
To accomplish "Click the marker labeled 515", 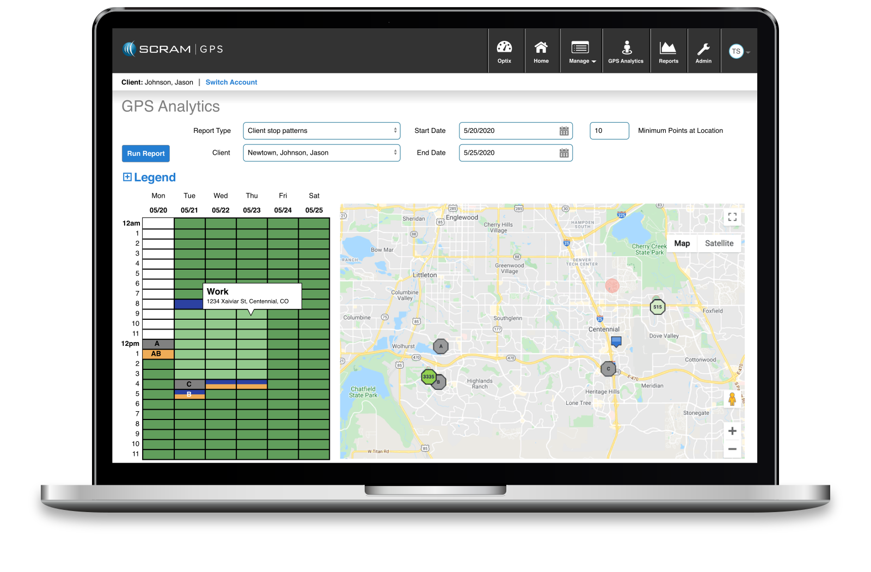I will click(658, 307).
